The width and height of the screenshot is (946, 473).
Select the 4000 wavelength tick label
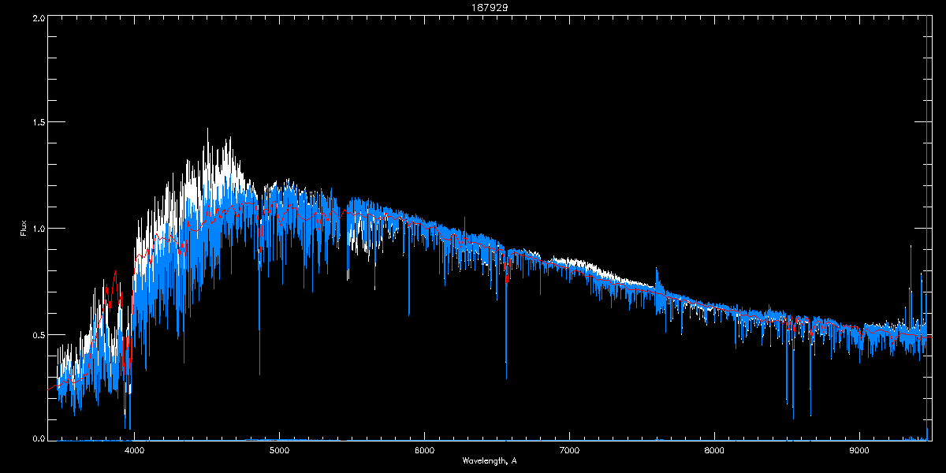pos(135,451)
